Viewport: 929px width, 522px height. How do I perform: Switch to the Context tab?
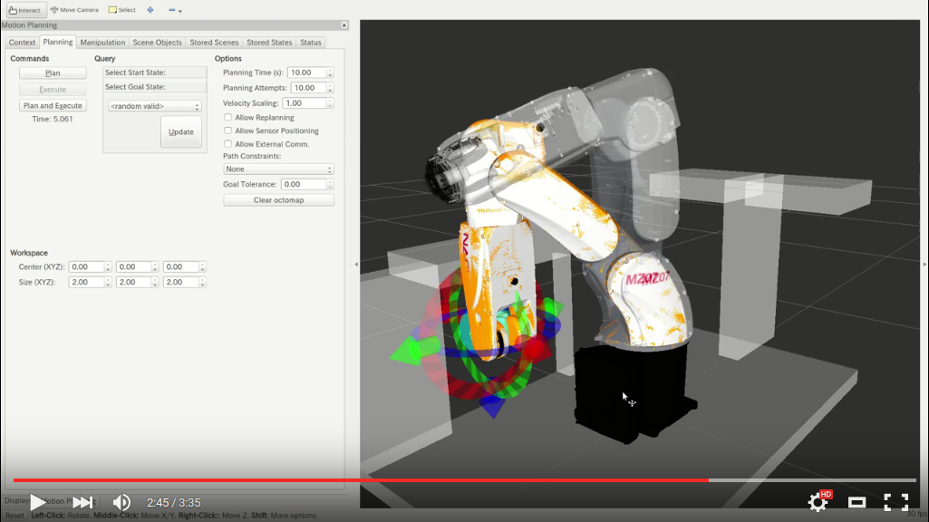coord(22,42)
